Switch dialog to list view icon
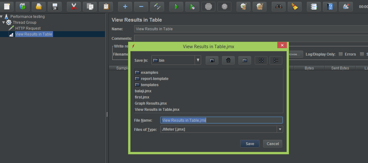The width and height of the screenshot is (368, 163). coord(261,61)
